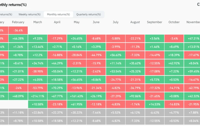The height and width of the screenshot is (126, 200).
Task: Click the -3.4% October cell
Action: click(x=174, y=39)
